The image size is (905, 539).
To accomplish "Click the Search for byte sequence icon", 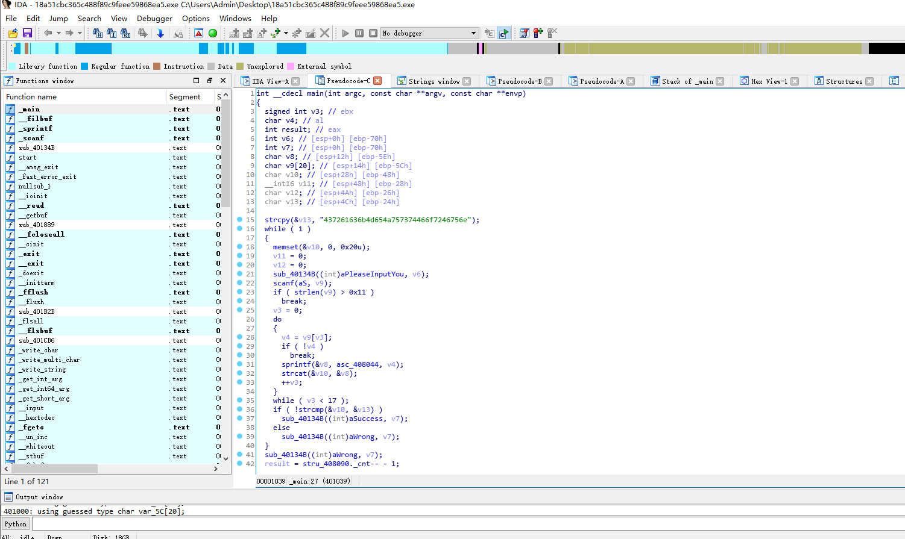I will tap(126, 33).
